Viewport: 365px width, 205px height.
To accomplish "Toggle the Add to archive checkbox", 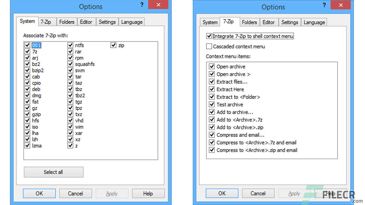I will pyautogui.click(x=211, y=112).
